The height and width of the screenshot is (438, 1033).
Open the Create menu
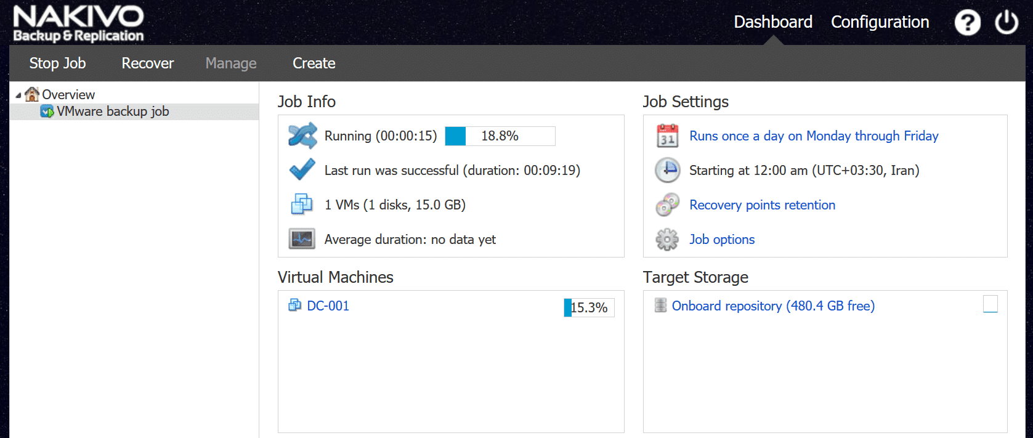tap(314, 63)
